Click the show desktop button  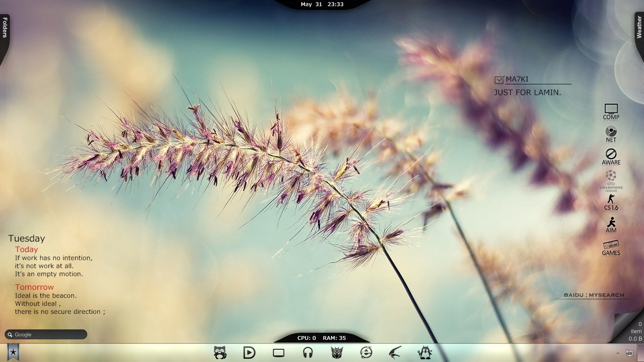(641, 353)
